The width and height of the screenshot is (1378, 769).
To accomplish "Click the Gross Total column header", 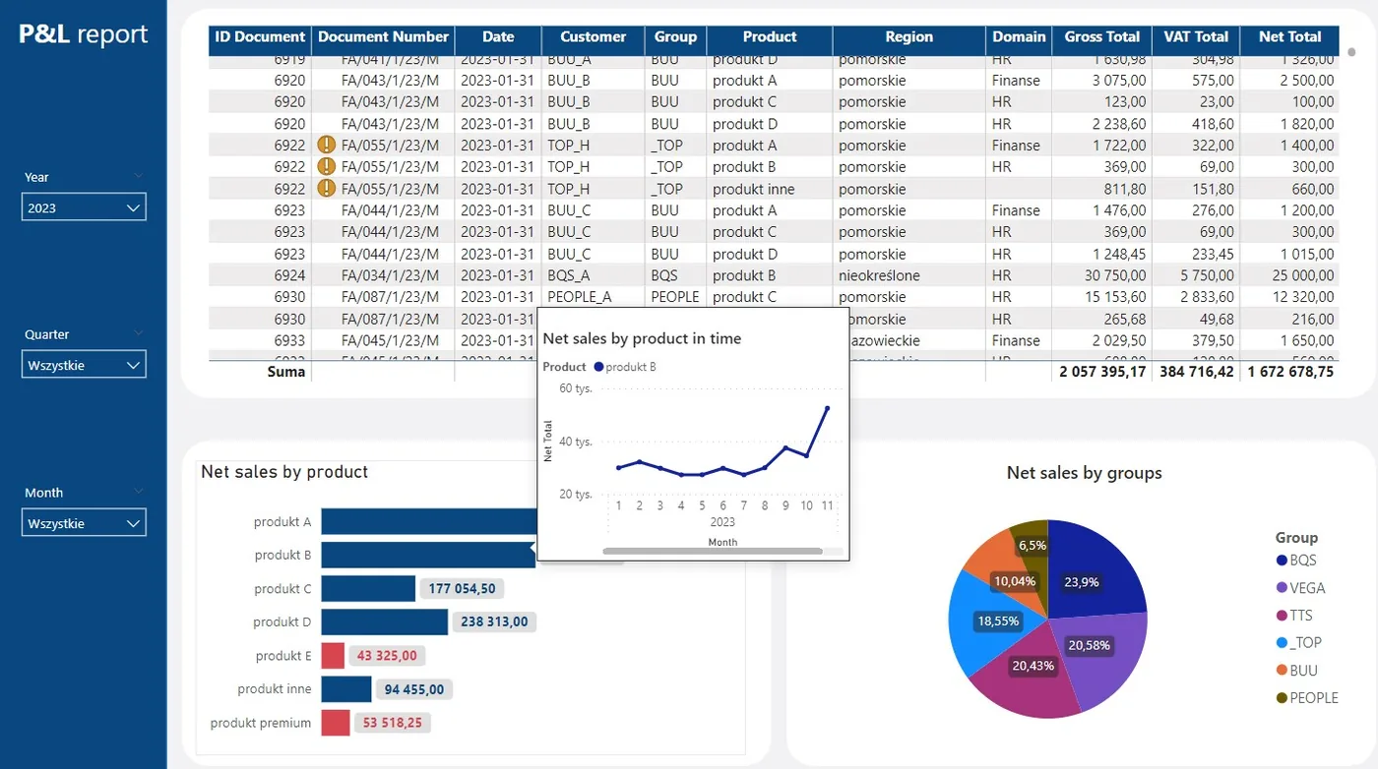I will click(x=1101, y=37).
